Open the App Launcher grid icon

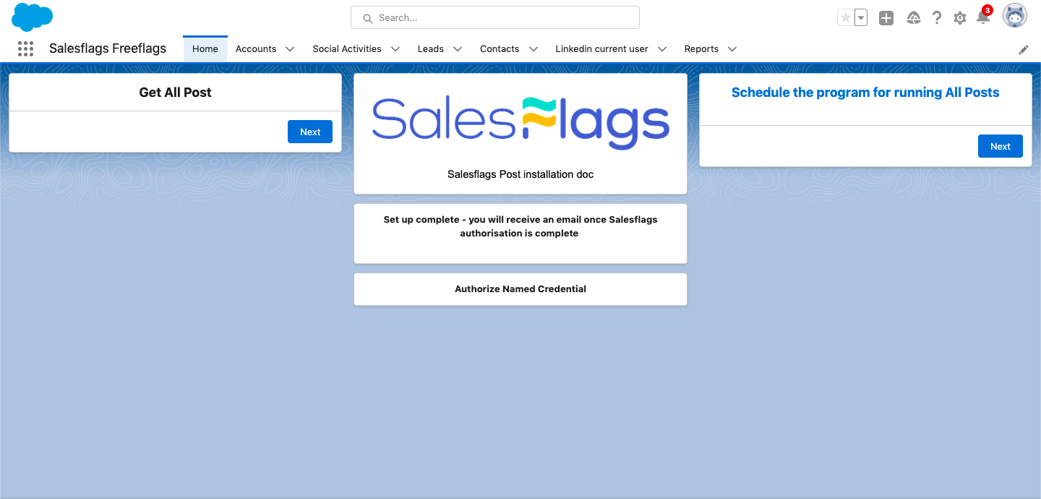25,48
